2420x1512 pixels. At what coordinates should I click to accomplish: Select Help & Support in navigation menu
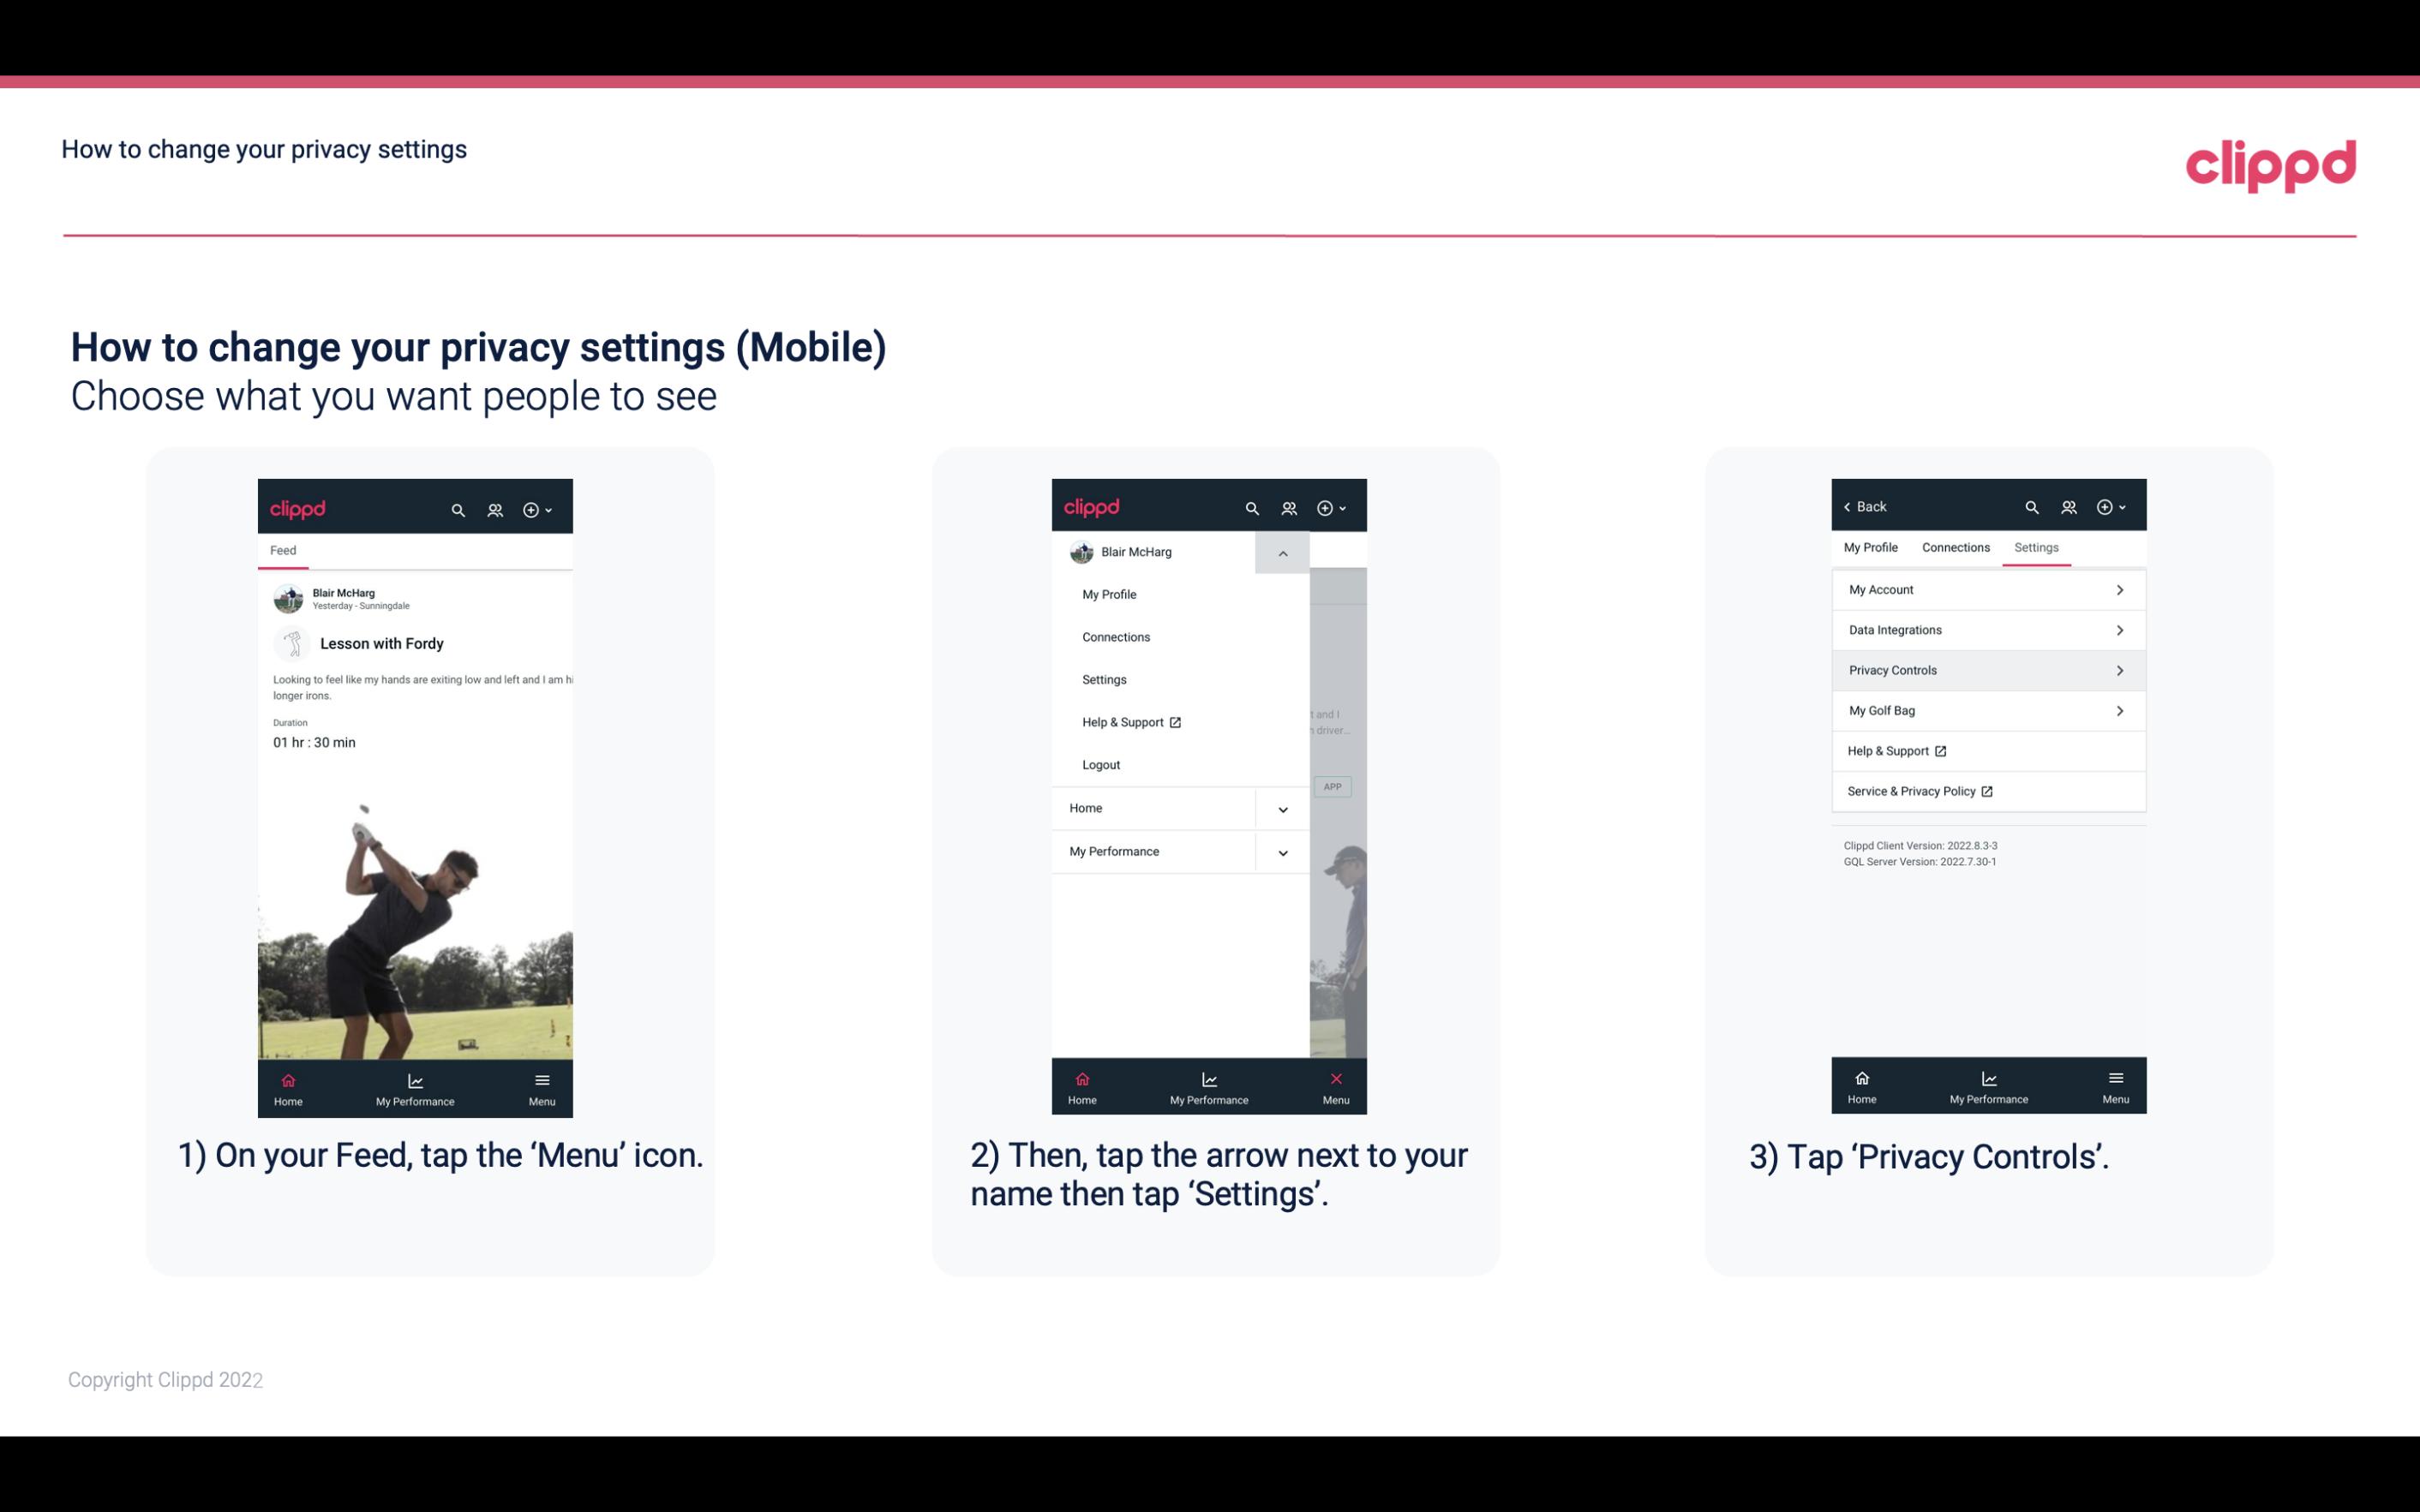pyautogui.click(x=1129, y=721)
